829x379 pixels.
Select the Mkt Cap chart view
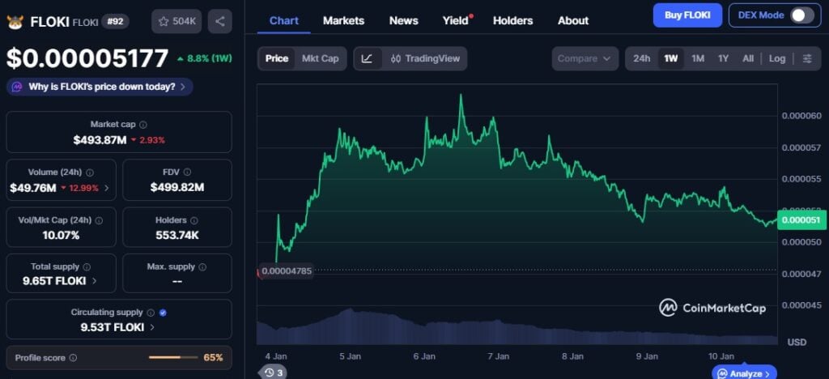point(320,58)
